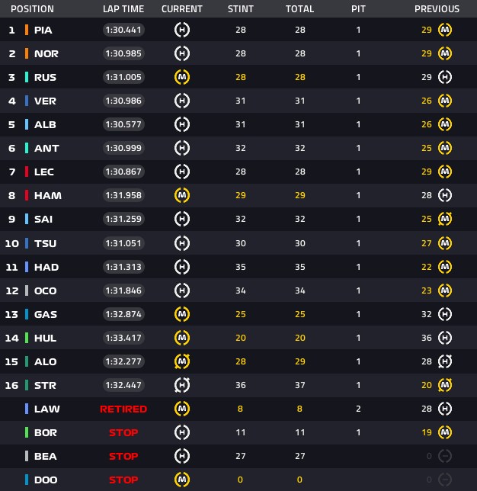Image resolution: width=477 pixels, height=491 pixels.
Task: Click LAW's current medium tyre icon
Action: point(182,409)
